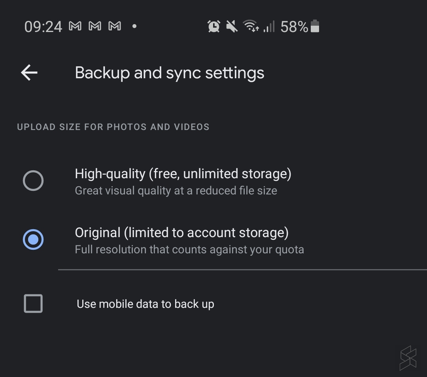Tap the Backup and sync settings title
Image resolution: width=427 pixels, height=377 pixels.
pos(170,73)
